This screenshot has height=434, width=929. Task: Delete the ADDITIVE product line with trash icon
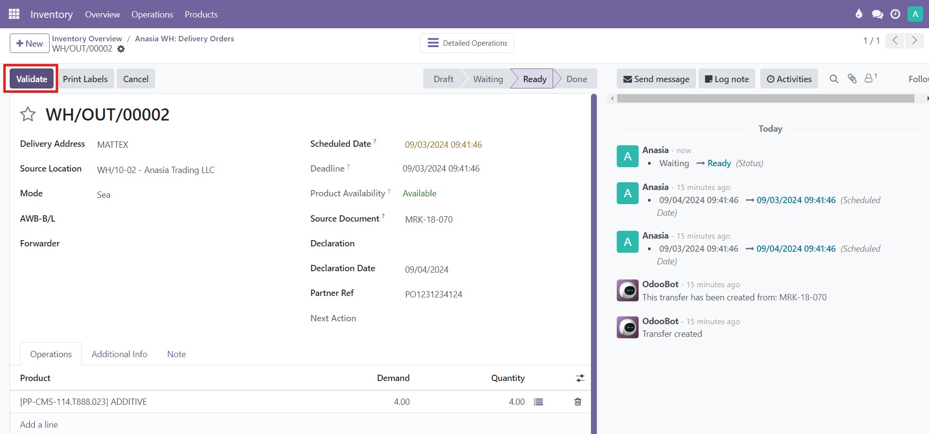578,402
